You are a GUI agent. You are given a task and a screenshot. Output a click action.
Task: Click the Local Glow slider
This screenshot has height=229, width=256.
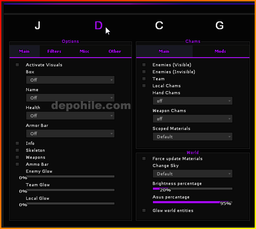tap(70, 204)
